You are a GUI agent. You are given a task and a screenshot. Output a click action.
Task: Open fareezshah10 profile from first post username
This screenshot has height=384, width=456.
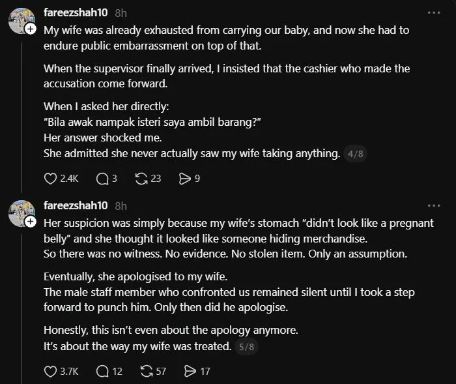pyautogui.click(x=76, y=12)
